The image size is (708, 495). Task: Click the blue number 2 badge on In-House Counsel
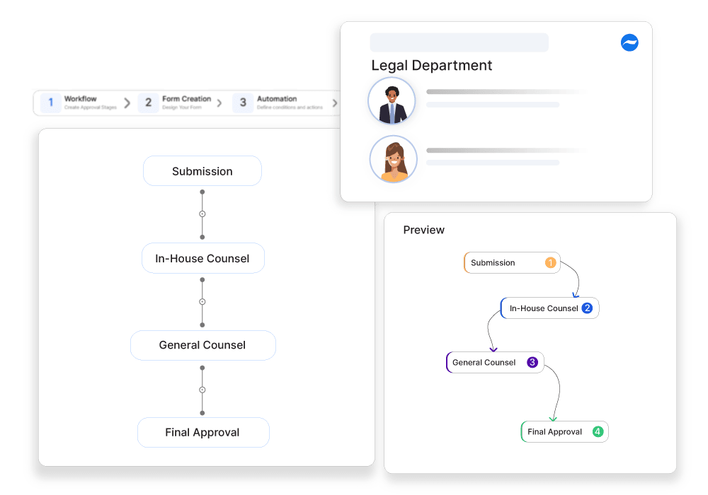(x=588, y=308)
